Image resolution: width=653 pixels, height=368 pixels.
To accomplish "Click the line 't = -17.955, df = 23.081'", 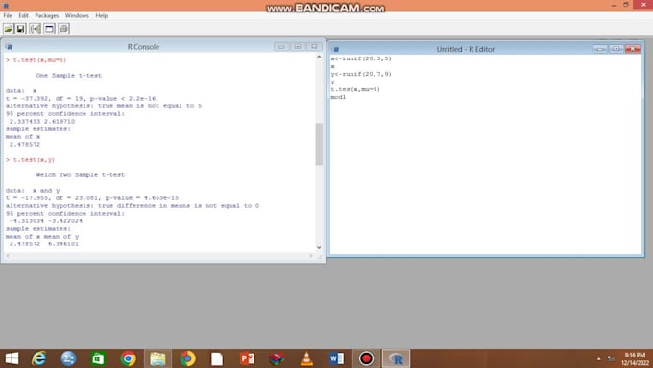I will pyautogui.click(x=92, y=198).
